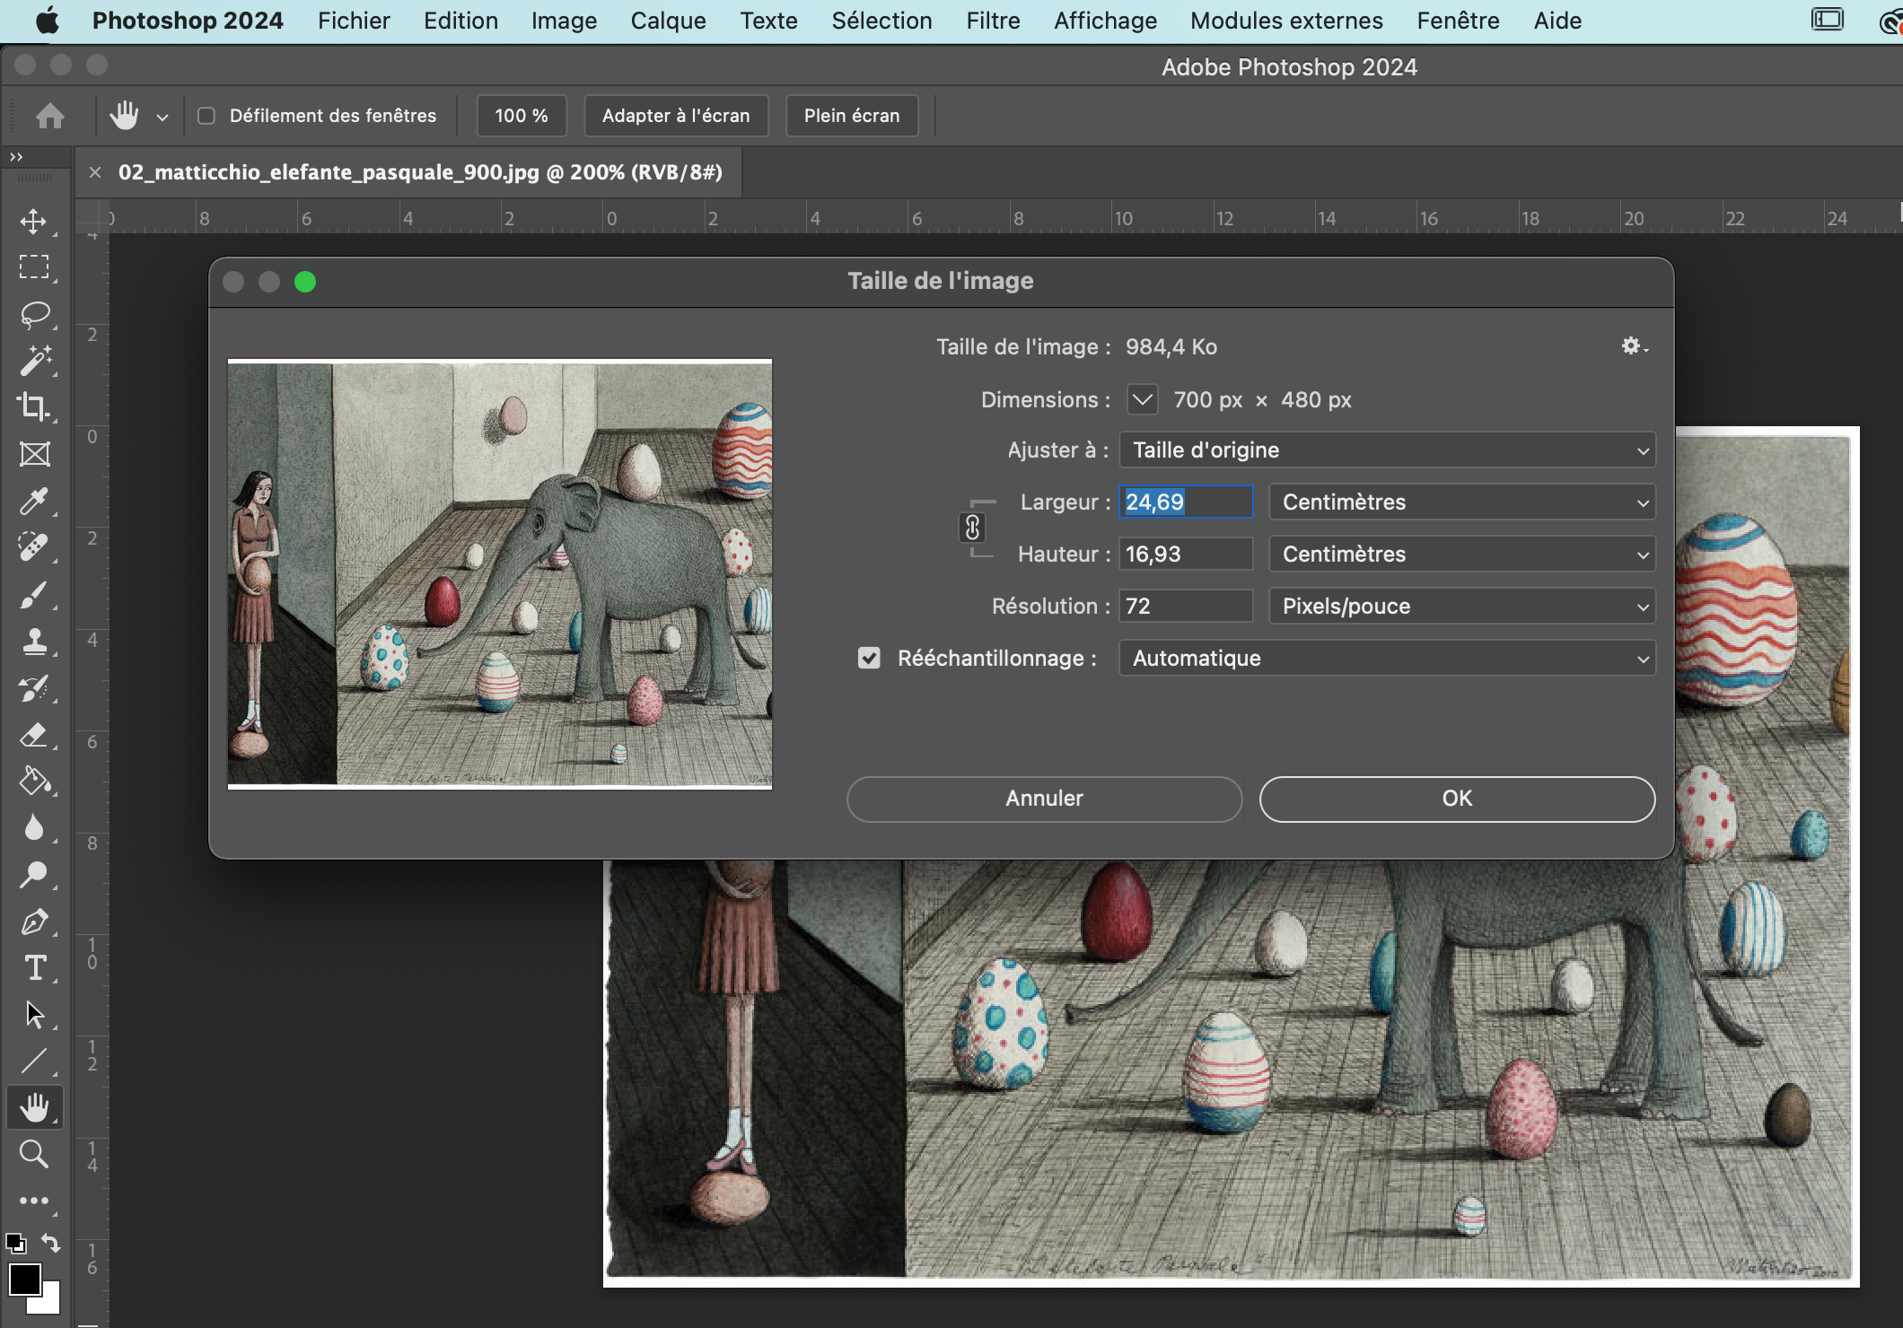
Task: Click Adapter à l'écran button
Action: (676, 116)
